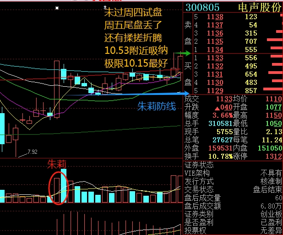Click the 投票权 value 无差异
The width and height of the screenshot is (283, 235).
point(271,230)
